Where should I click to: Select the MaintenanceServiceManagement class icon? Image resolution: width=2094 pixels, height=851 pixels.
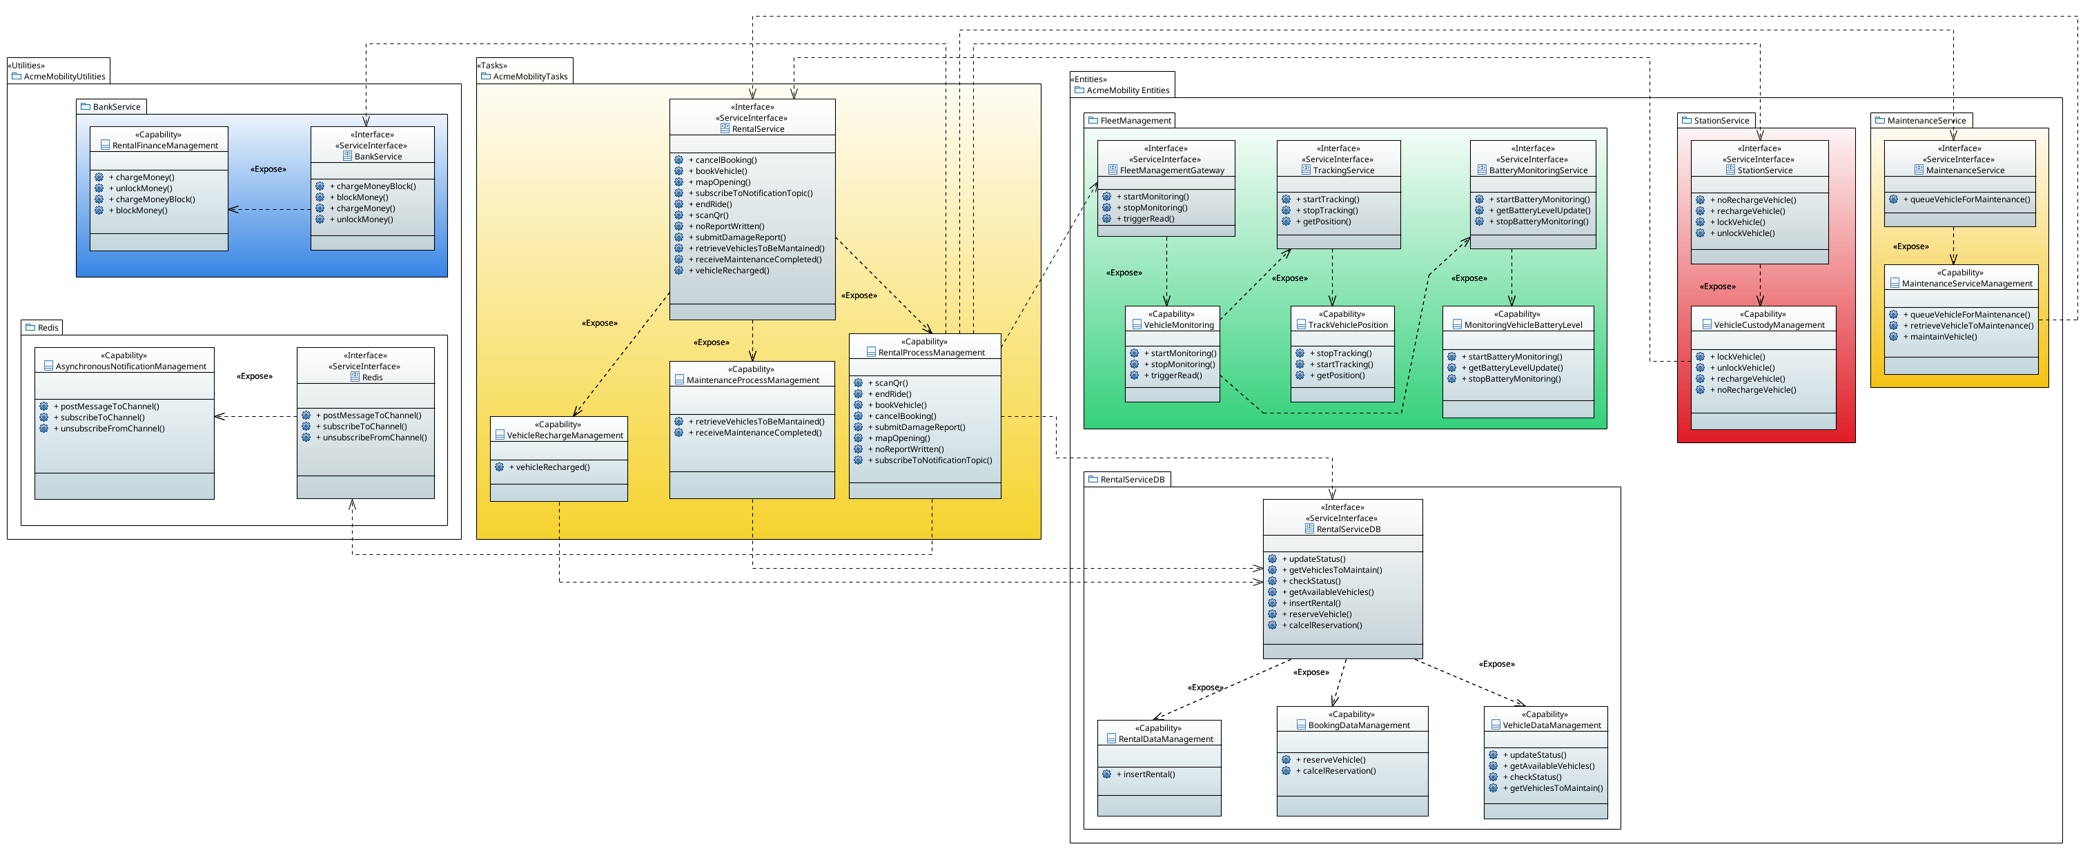pyautogui.click(x=1894, y=284)
